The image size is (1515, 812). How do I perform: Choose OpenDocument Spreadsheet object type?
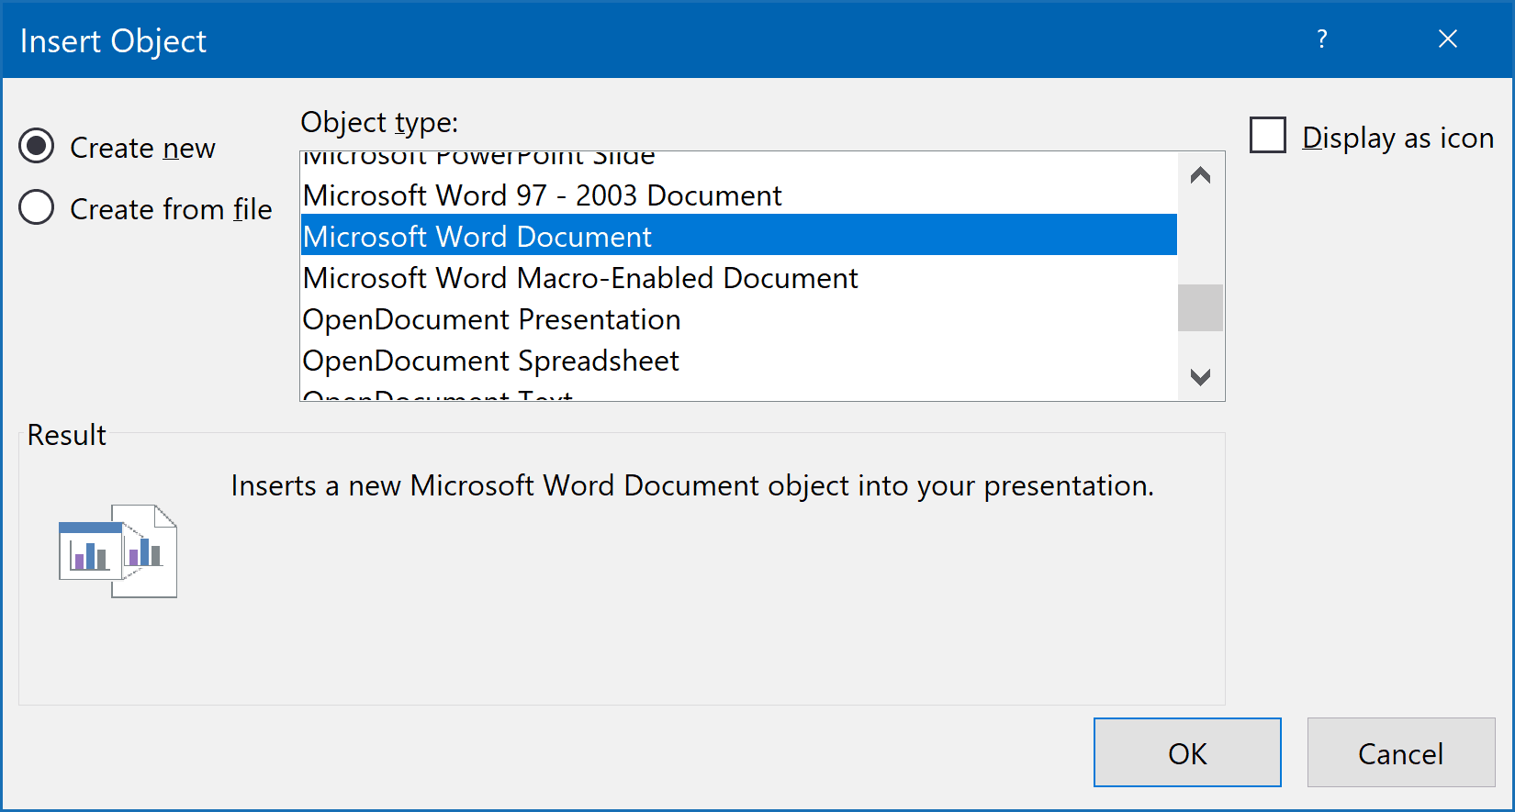pyautogui.click(x=739, y=361)
